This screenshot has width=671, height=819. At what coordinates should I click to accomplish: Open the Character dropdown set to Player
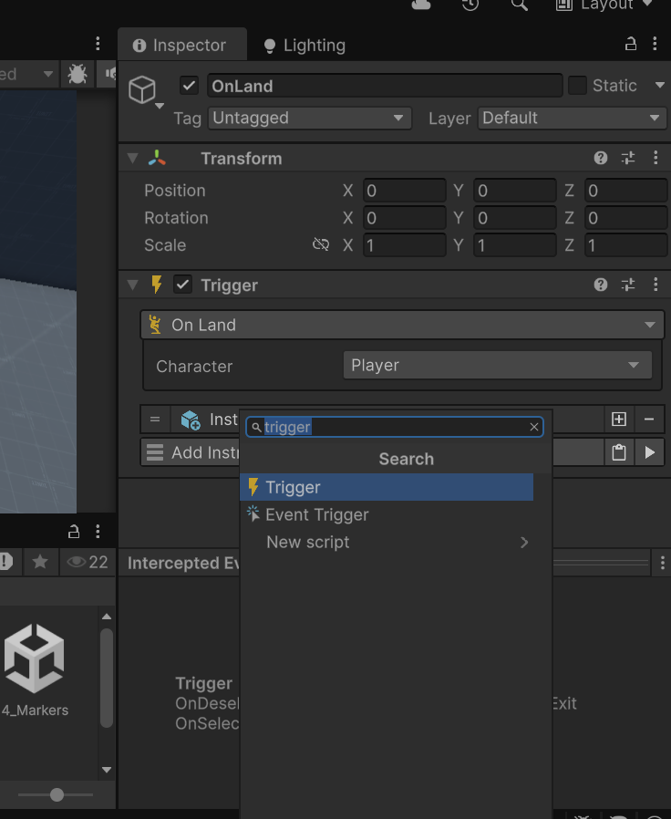[497, 365]
